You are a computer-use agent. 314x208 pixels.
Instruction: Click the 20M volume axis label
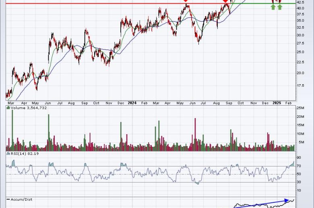point(301,116)
